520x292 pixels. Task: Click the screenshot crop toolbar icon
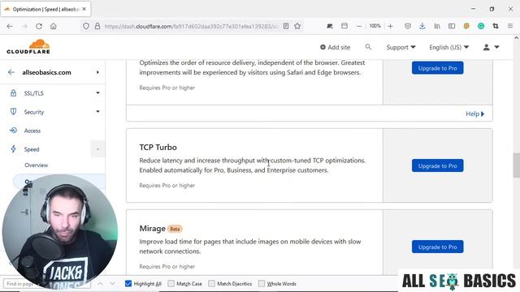(496, 26)
